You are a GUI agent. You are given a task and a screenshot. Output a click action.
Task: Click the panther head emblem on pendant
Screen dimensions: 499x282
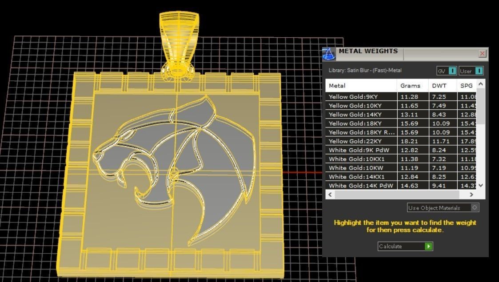coord(174,170)
